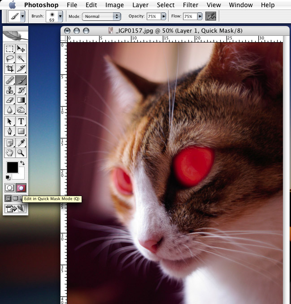291x304 pixels.
Task: Click Jump to ImageReady button
Action: pos(15,209)
